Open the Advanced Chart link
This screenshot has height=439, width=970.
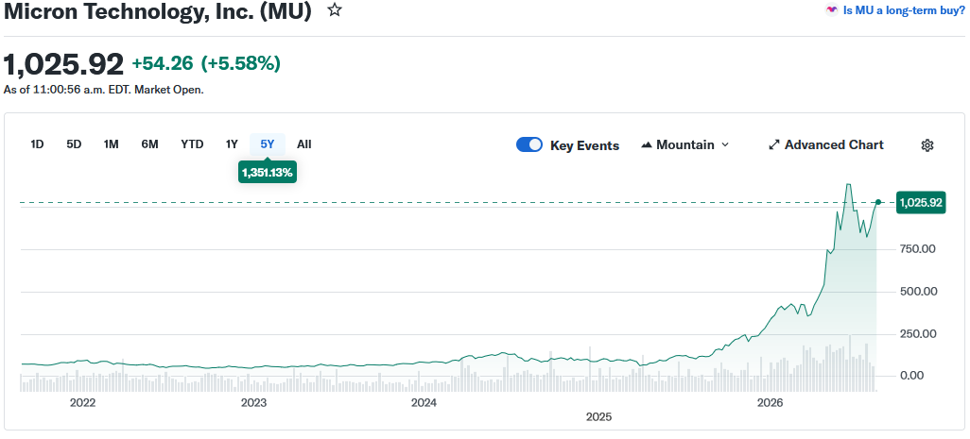(826, 145)
